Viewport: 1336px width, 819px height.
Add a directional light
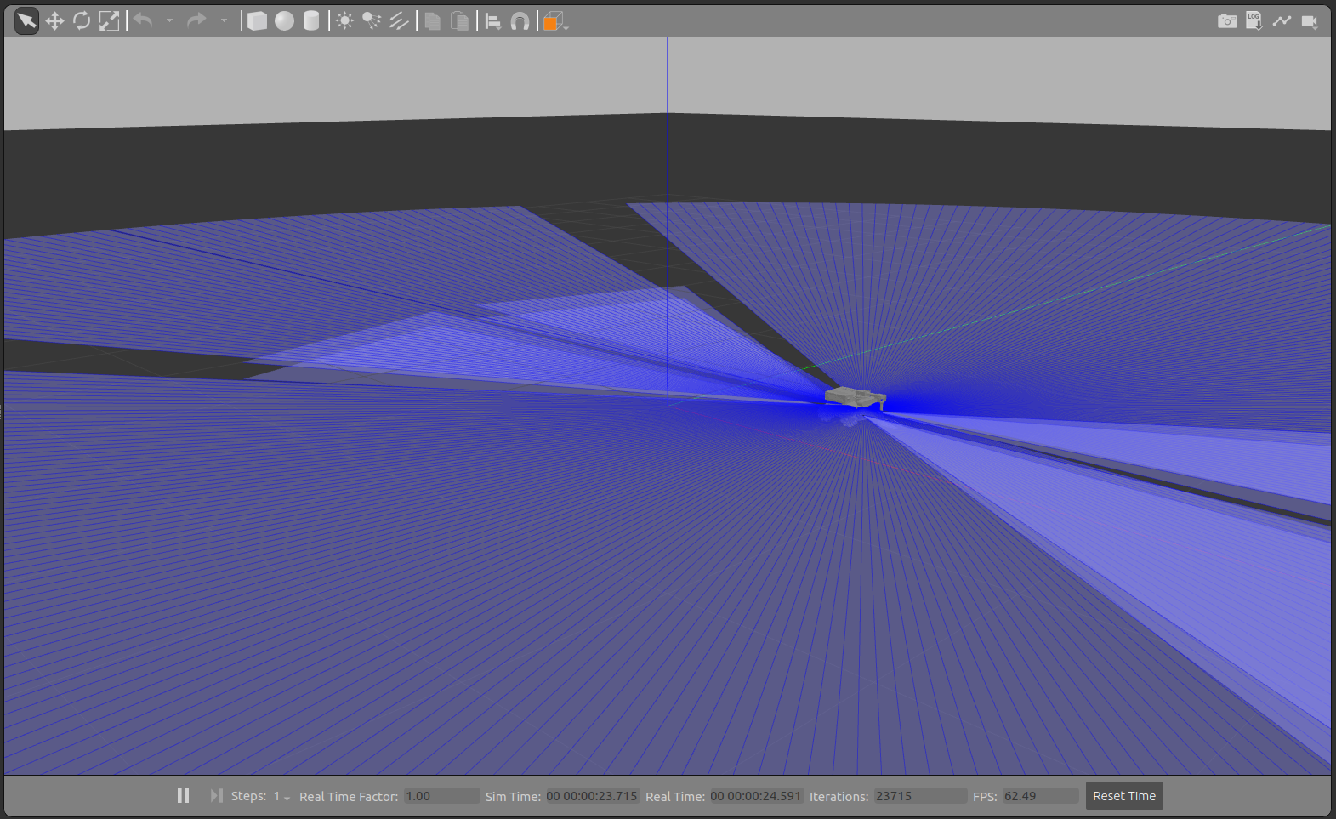pyautogui.click(x=399, y=21)
